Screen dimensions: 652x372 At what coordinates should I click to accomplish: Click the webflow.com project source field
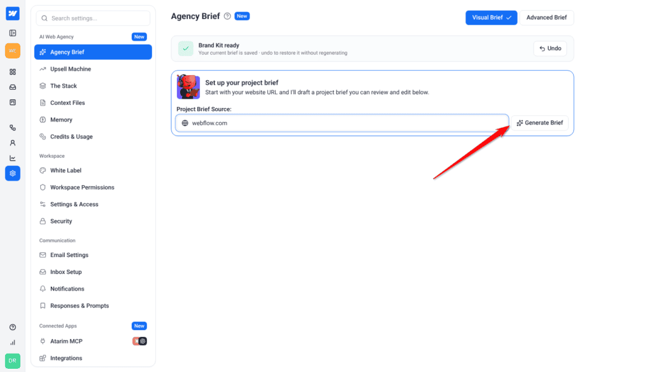342,123
